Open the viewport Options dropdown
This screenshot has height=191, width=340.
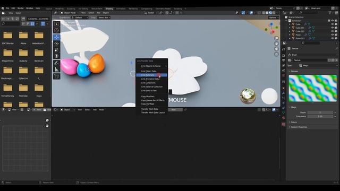click(x=274, y=18)
